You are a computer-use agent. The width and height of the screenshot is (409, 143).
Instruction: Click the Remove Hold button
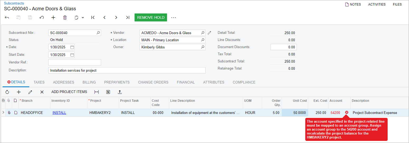[151, 17]
